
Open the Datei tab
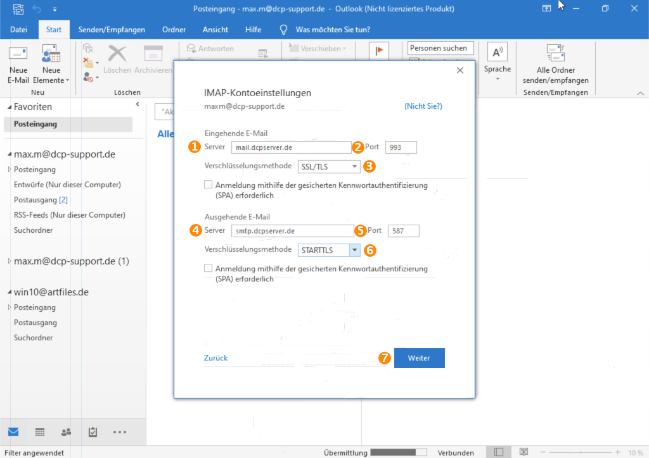pos(18,29)
